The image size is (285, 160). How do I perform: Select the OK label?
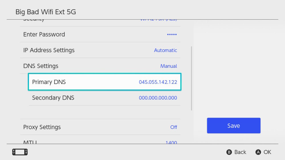point(267,152)
